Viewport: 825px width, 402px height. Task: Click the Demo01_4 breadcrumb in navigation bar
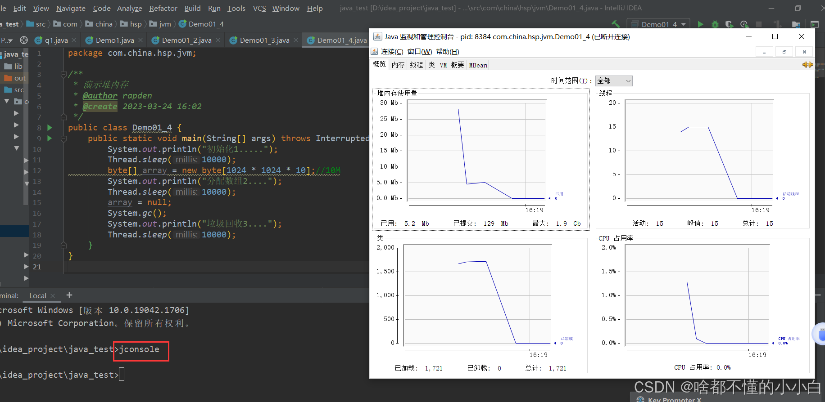(201, 24)
